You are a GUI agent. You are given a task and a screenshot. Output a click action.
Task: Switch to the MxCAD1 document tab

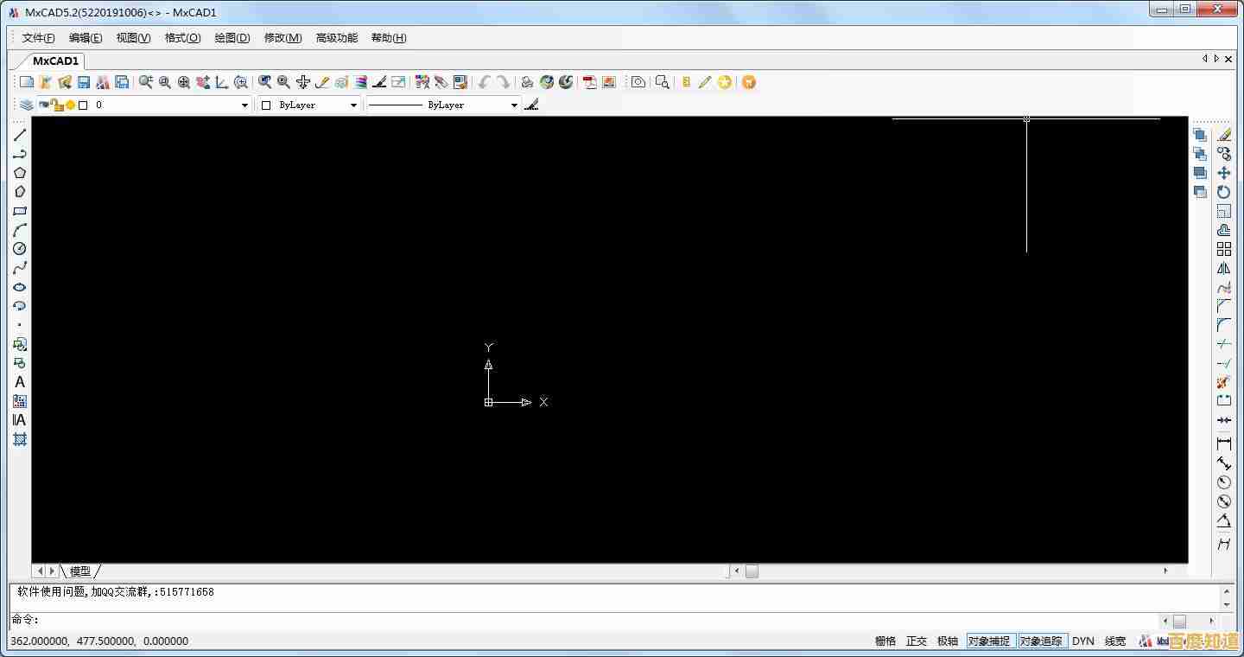tap(55, 61)
